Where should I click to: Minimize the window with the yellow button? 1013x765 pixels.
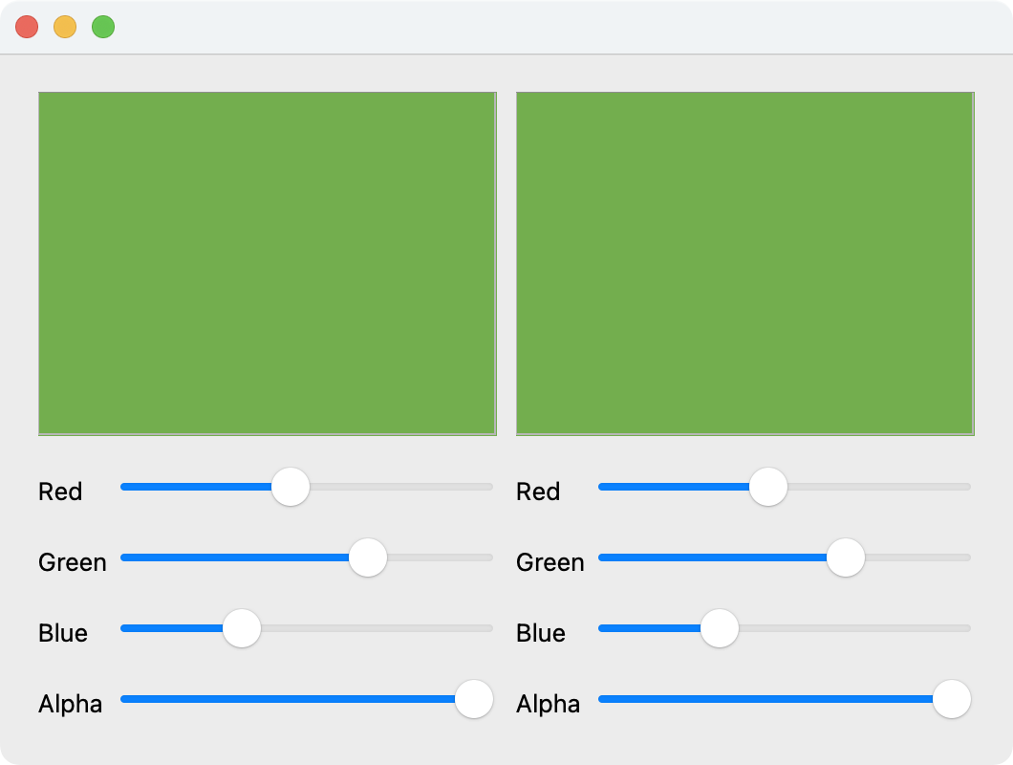(65, 27)
